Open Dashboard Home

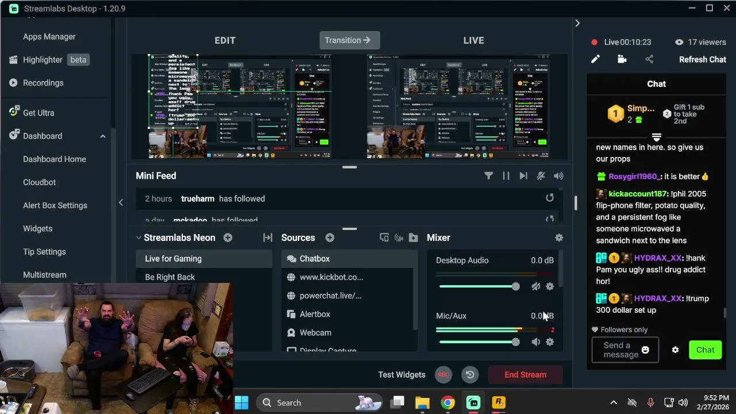click(55, 159)
